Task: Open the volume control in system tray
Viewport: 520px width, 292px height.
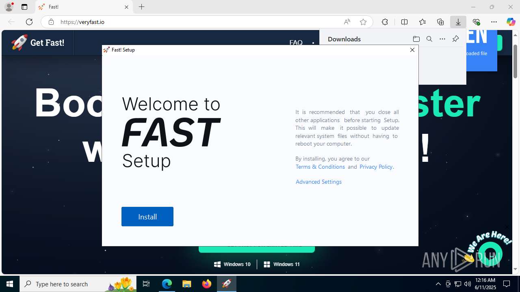Action: pos(468,284)
